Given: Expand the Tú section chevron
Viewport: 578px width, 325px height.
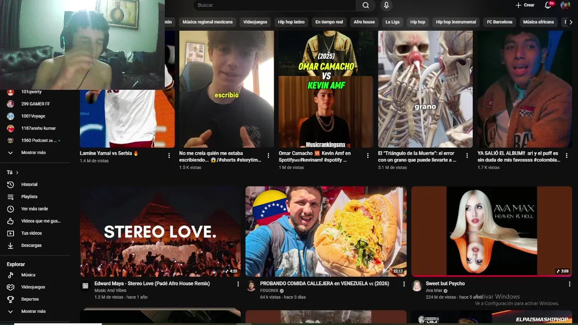Looking at the screenshot, I should (x=17, y=172).
